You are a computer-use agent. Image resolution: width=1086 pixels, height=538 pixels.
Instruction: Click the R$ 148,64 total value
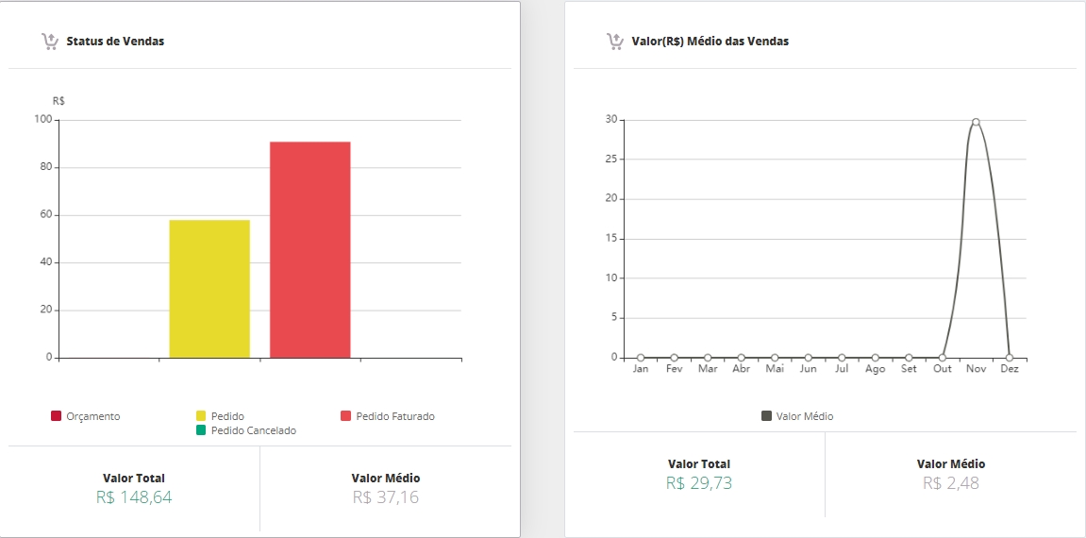134,497
